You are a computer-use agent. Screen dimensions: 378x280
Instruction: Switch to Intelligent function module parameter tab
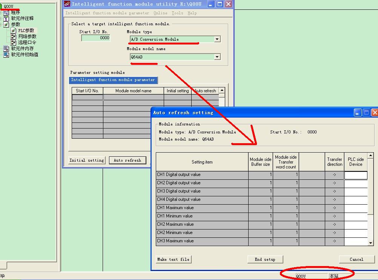[113, 80]
